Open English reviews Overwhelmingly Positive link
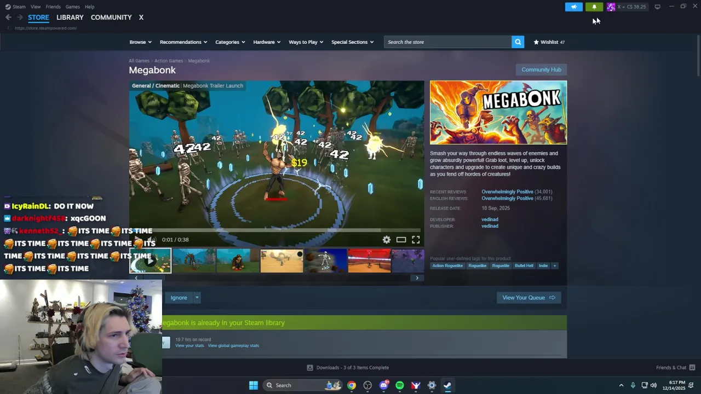The width and height of the screenshot is (701, 394). [x=507, y=199]
